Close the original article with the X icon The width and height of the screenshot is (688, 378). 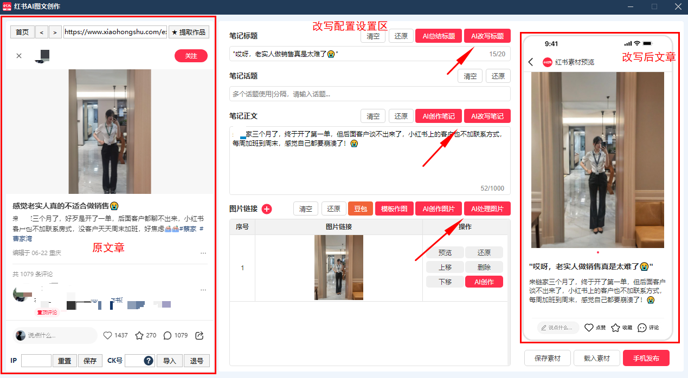tap(19, 56)
